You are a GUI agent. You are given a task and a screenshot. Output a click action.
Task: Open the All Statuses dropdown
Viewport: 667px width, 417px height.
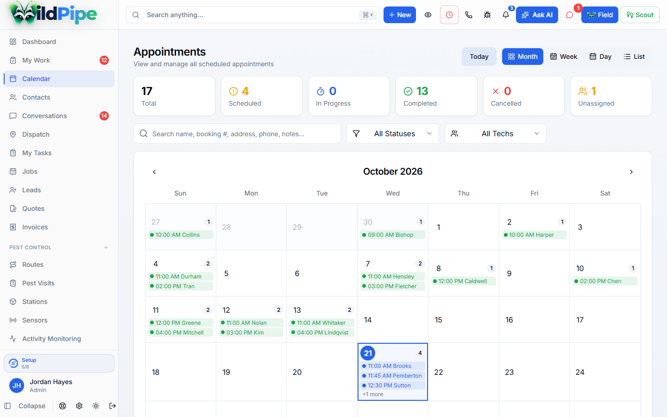click(393, 133)
